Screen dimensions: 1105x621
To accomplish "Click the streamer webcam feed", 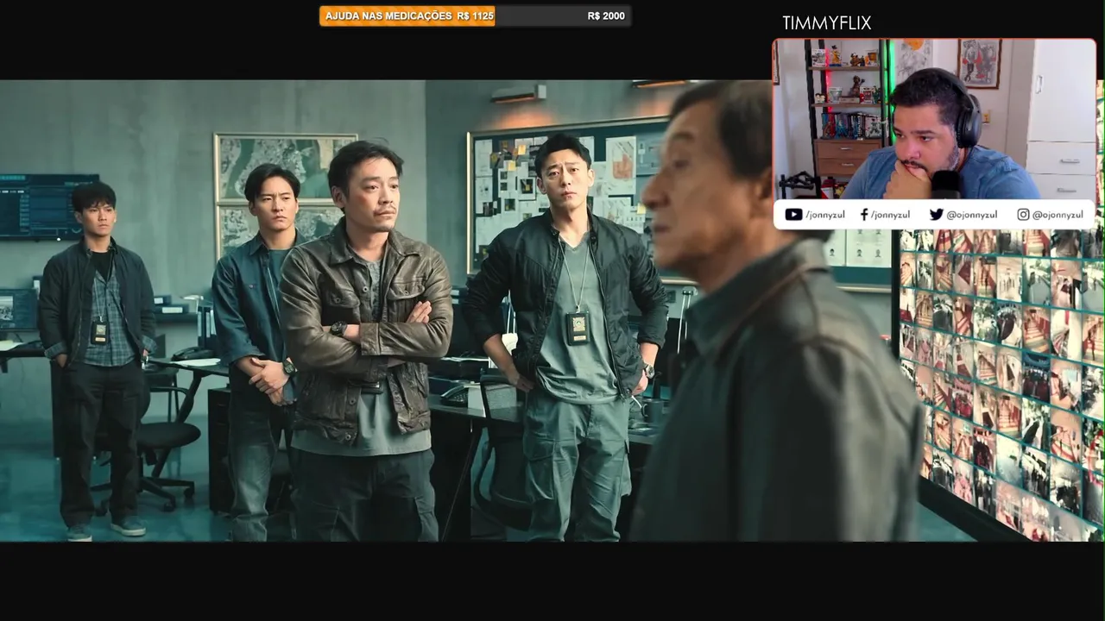I will click(x=934, y=119).
